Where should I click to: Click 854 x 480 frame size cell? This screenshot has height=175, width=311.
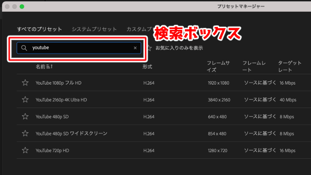pos(217,134)
